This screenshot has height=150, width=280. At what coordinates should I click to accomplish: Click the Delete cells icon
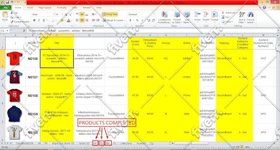[x=206, y=14]
